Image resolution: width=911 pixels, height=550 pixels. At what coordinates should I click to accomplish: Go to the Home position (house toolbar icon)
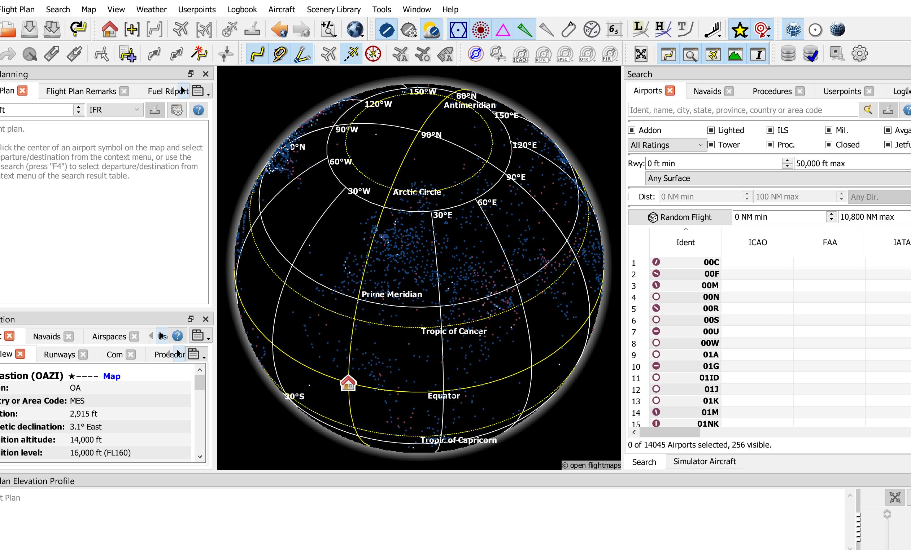tap(109, 30)
